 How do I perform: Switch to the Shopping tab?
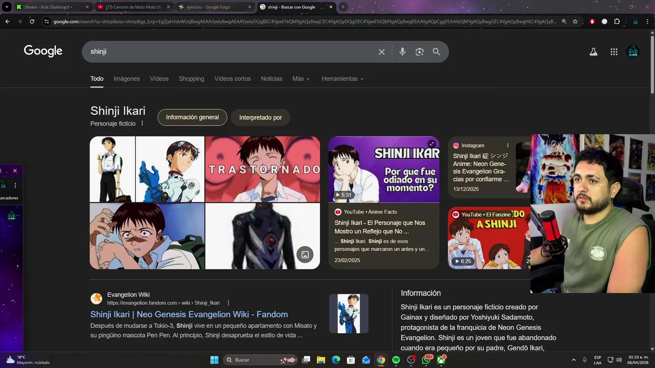point(191,79)
